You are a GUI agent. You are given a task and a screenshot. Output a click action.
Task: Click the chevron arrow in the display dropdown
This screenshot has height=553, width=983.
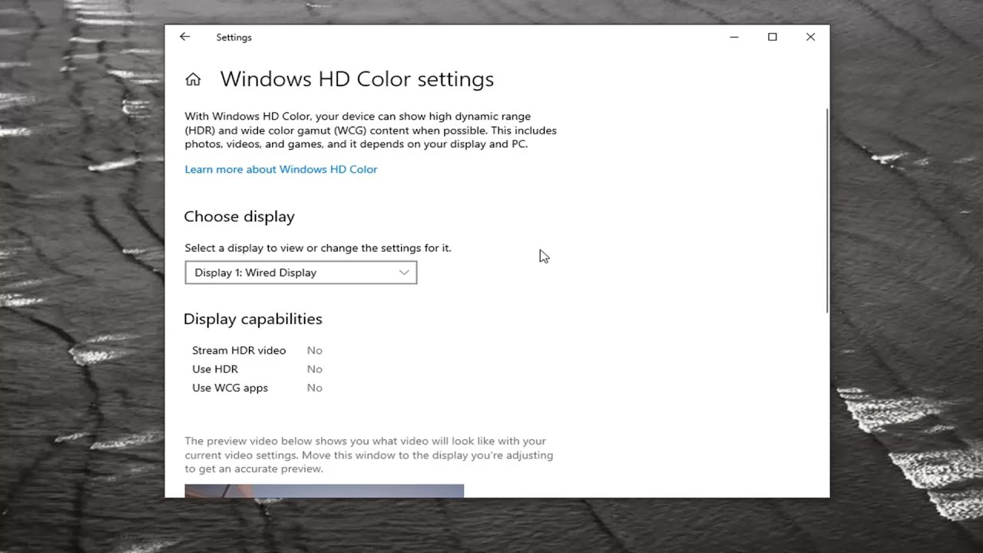404,273
